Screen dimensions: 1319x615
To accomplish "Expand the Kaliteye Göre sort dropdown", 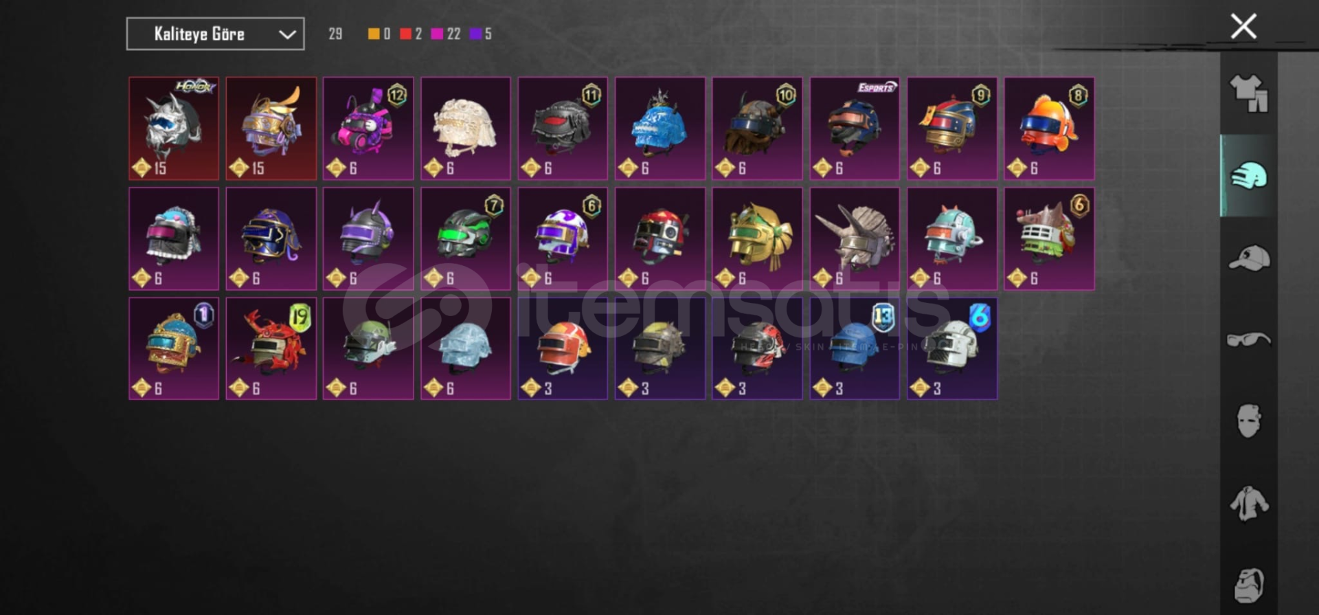I will [x=215, y=34].
